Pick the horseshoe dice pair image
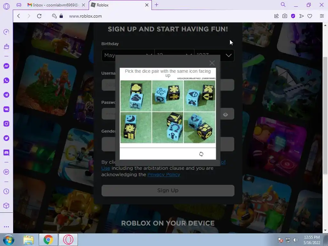Image resolution: width=328 pixels, height=246 pixels. point(168,127)
